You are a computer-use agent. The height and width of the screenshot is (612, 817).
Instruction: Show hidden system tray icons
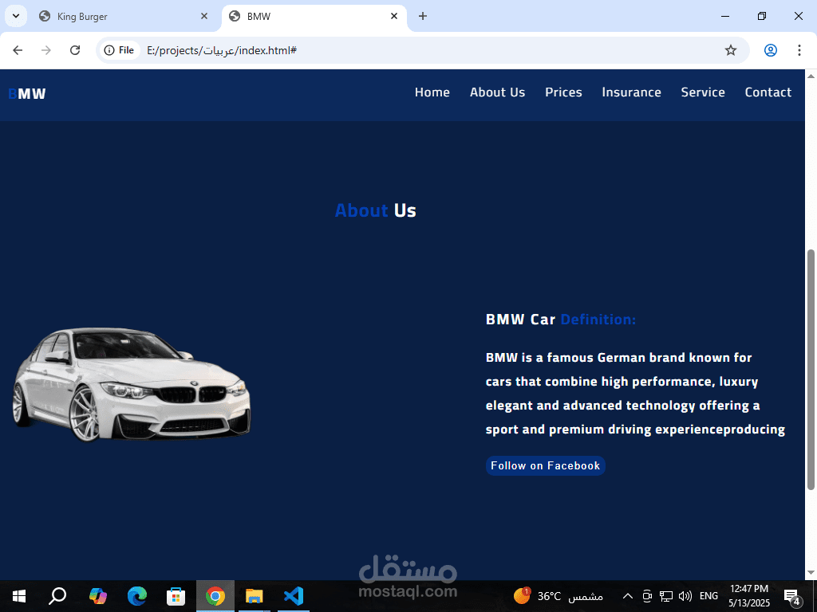(628, 596)
